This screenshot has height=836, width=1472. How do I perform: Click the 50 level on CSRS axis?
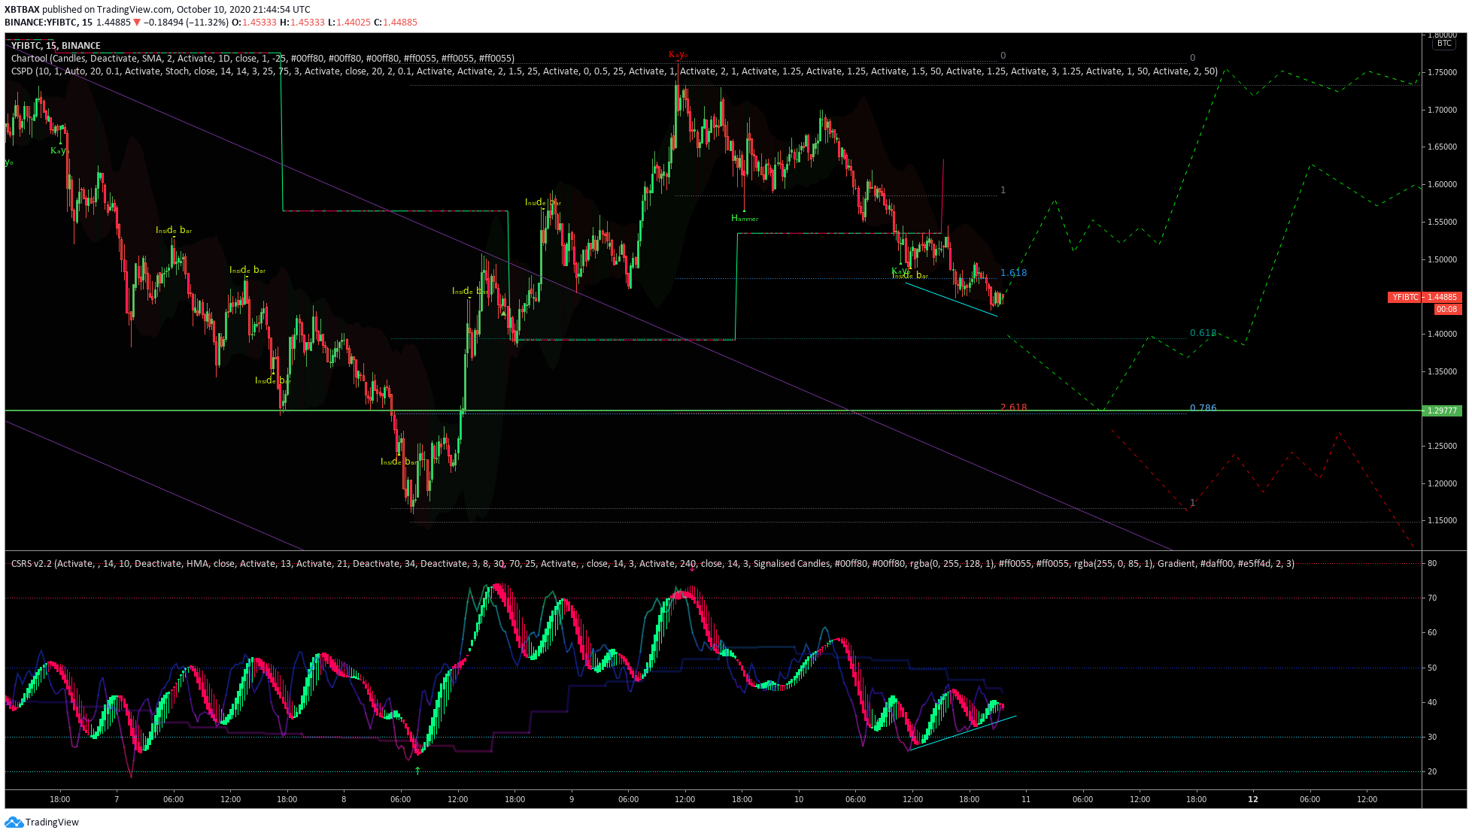point(1432,668)
